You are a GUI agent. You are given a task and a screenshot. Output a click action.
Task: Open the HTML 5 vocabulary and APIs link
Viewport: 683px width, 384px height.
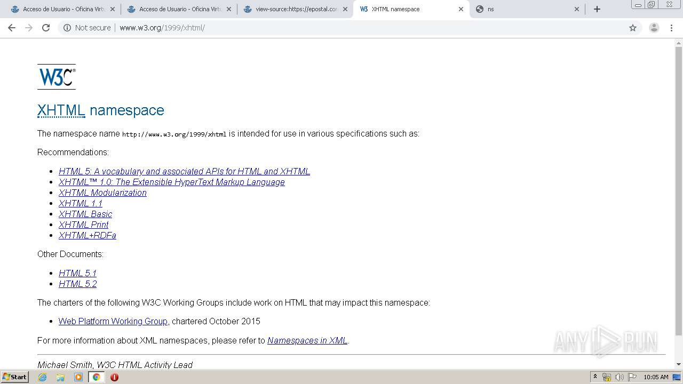[x=184, y=171]
